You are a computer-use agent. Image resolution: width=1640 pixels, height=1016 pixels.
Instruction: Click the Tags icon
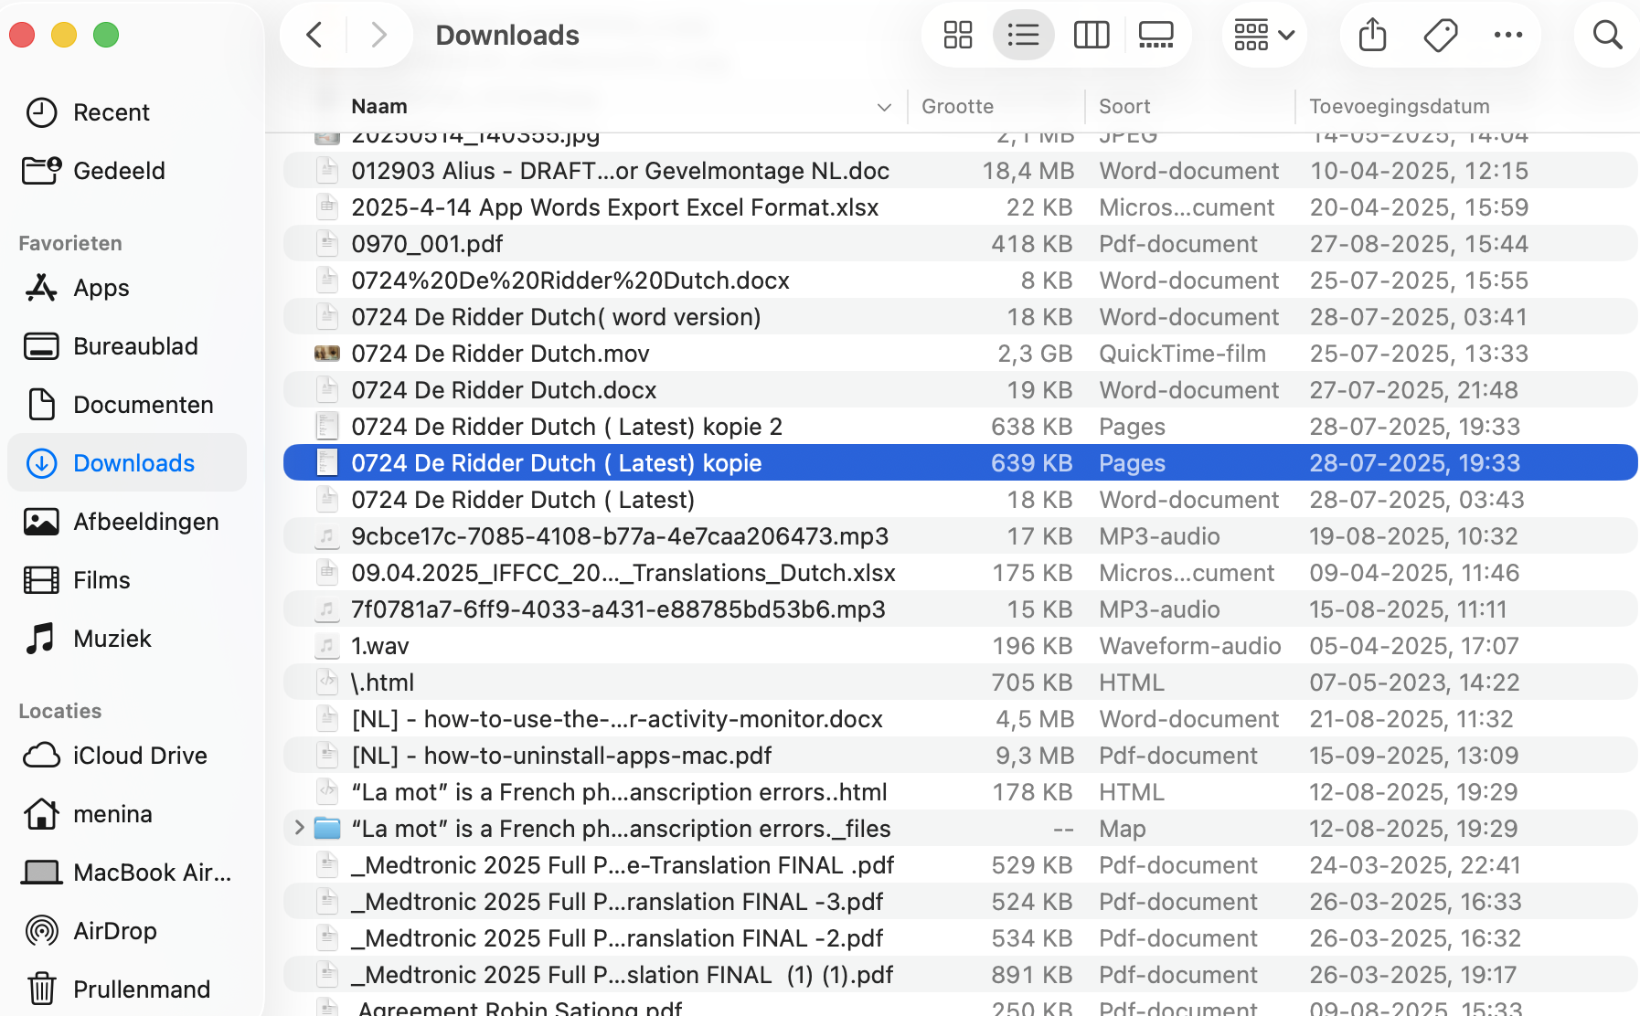[1439, 35]
